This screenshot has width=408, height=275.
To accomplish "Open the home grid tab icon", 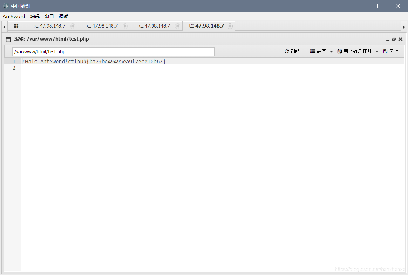I will [x=16, y=26].
